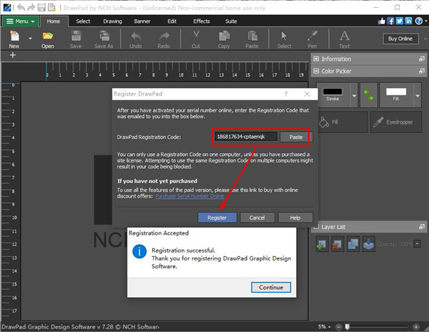Undock the Layer List panel
This screenshot has width=429, height=332.
click(422, 227)
